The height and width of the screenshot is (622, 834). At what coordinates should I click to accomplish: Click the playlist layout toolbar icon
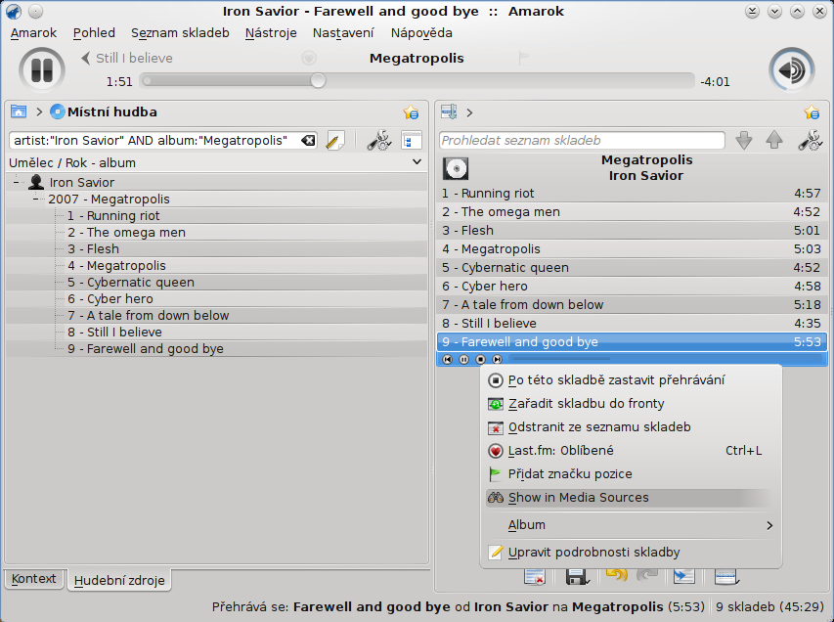coord(726,577)
